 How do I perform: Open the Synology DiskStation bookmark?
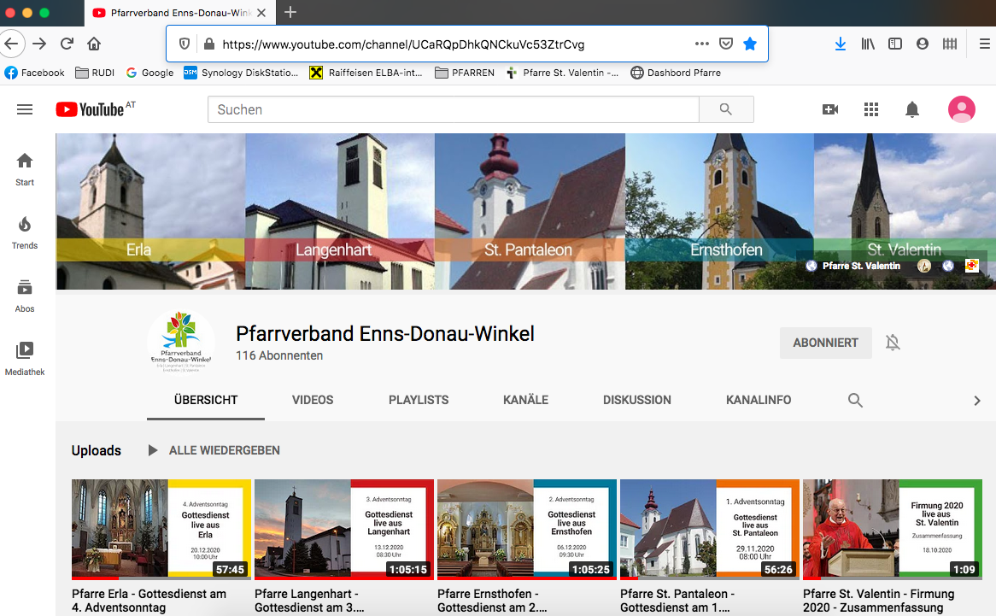(241, 73)
